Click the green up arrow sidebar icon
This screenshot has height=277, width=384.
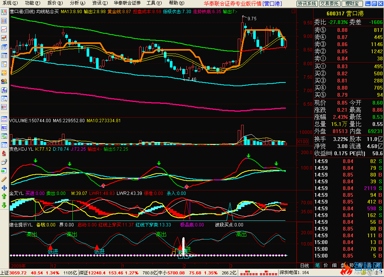[4, 196]
